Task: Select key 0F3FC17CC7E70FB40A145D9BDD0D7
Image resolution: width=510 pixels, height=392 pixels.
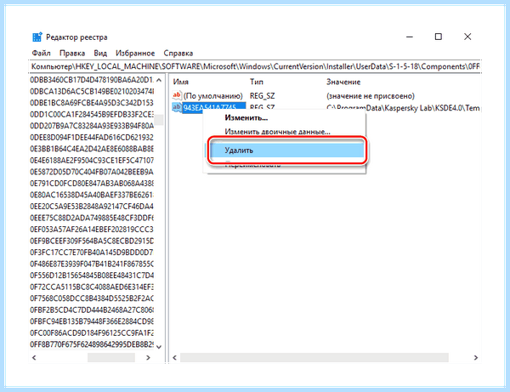Action: [x=92, y=253]
